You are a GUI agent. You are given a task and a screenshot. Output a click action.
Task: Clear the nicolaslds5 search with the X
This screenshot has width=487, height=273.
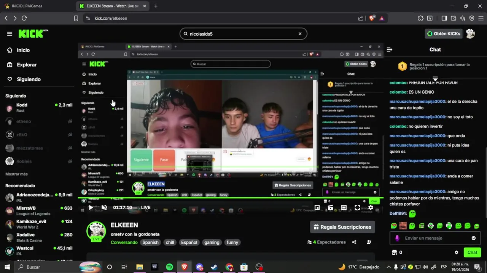pos(300,34)
